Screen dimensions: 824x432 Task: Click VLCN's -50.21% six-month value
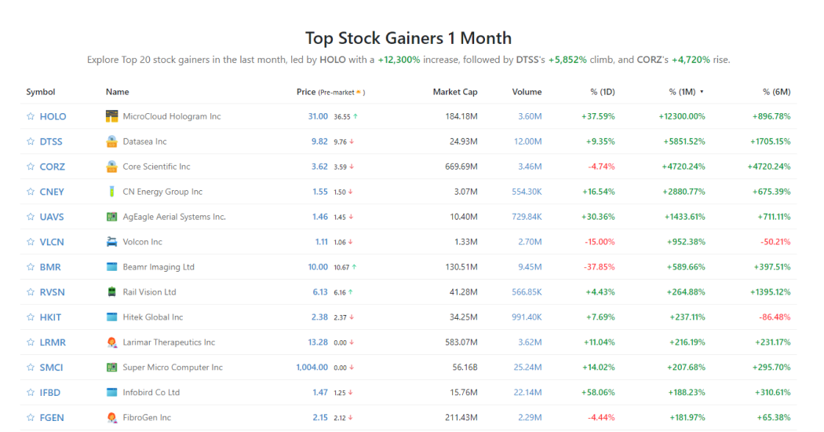(775, 242)
